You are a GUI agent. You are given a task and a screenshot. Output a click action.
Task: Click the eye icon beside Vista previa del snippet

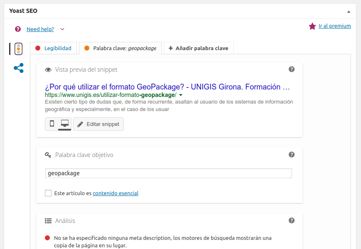click(x=48, y=70)
